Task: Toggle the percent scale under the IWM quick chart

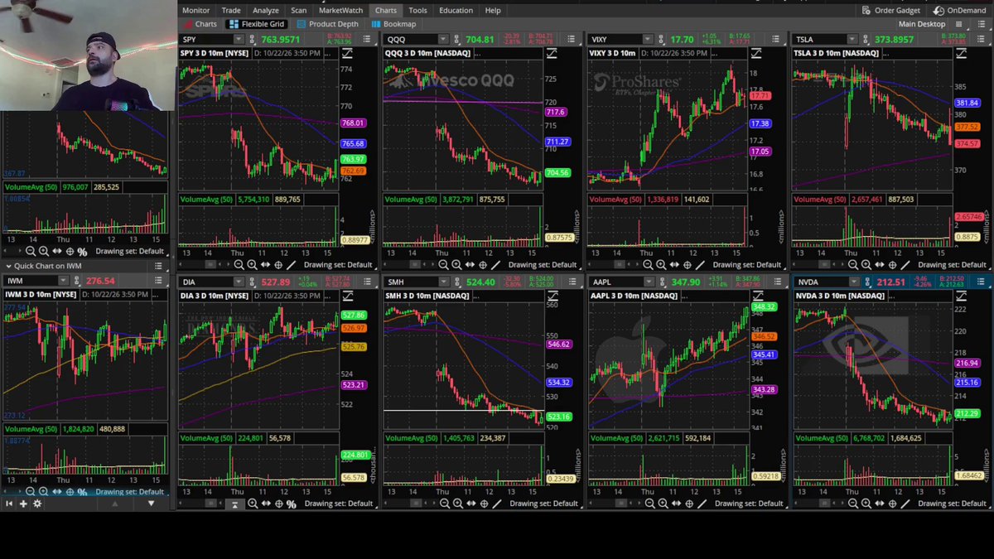Action: pos(82,492)
